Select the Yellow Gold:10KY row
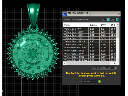The image size is (128, 96). tap(90, 32)
